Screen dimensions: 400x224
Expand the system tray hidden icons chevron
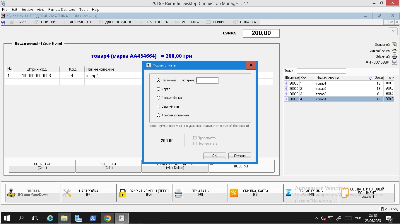[x=316, y=218]
